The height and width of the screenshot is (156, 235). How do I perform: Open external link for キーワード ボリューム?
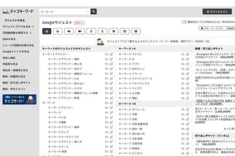(x=188, y=110)
